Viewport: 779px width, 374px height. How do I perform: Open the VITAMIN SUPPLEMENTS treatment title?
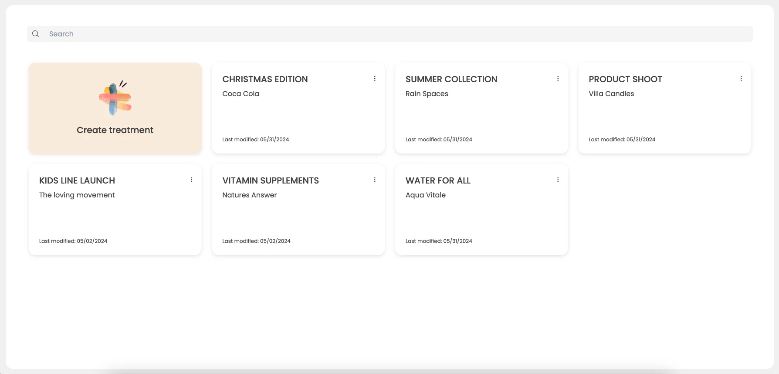point(271,180)
